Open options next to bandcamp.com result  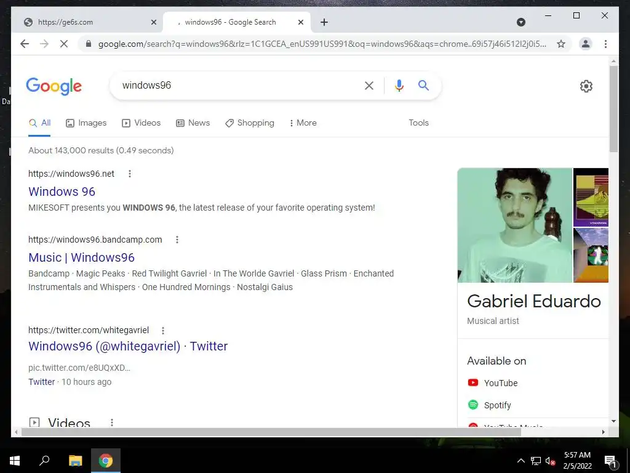coord(177,240)
